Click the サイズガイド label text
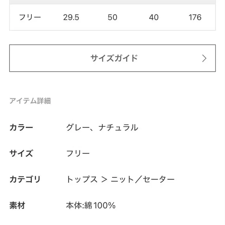Viewport: 225px width, 225px height. (x=114, y=58)
